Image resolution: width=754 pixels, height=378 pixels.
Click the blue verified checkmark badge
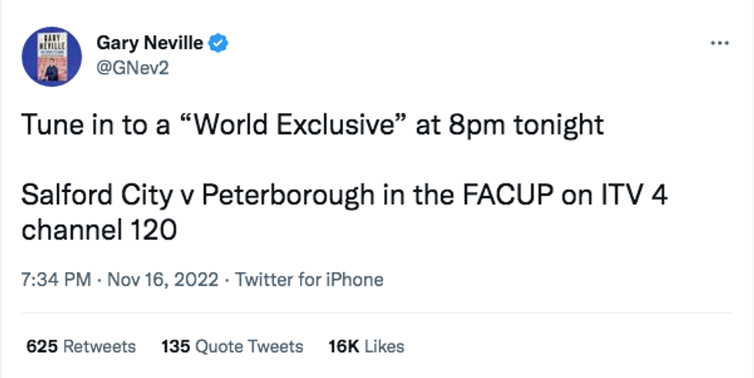pyautogui.click(x=219, y=43)
